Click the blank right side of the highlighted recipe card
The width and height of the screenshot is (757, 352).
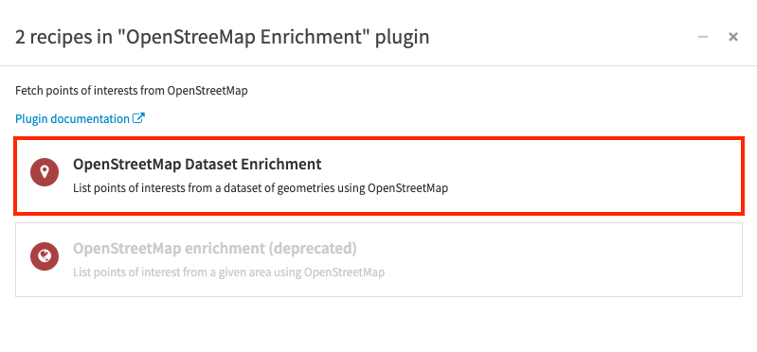click(594, 177)
